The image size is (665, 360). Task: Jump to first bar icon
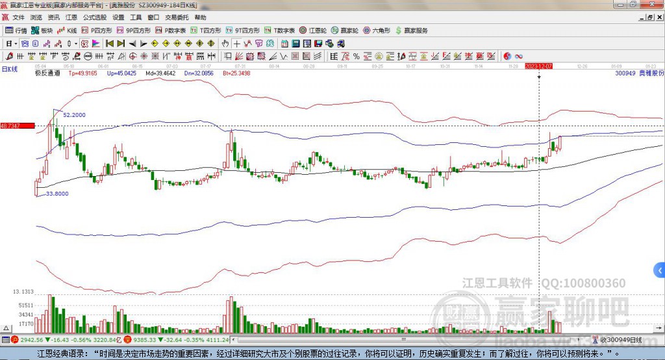point(109,44)
